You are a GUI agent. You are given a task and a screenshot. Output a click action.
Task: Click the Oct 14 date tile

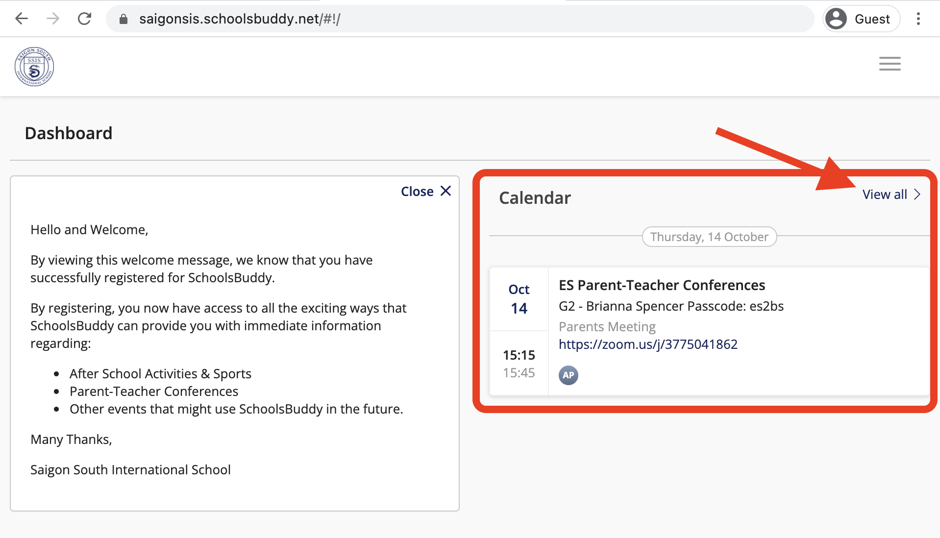[519, 299]
